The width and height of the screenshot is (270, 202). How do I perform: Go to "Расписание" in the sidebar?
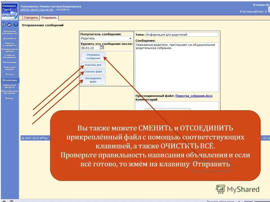pyautogui.click(x=10, y=62)
